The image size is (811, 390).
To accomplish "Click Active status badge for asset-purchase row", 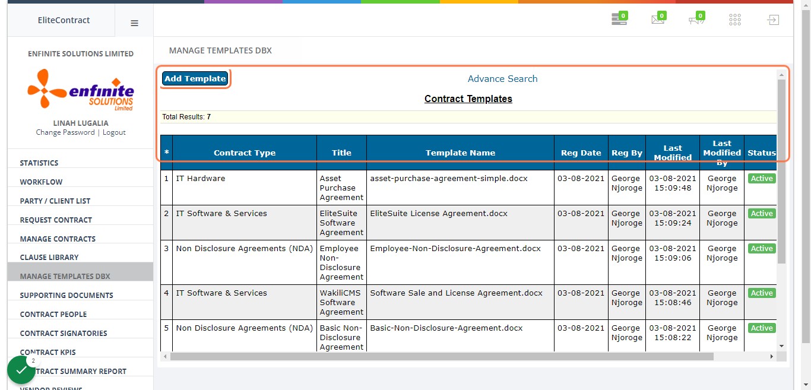I will tap(761, 178).
